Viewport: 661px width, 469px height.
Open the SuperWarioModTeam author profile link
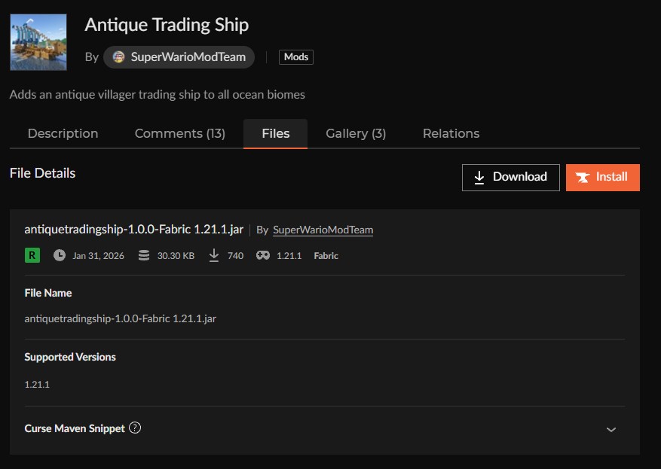(322, 229)
